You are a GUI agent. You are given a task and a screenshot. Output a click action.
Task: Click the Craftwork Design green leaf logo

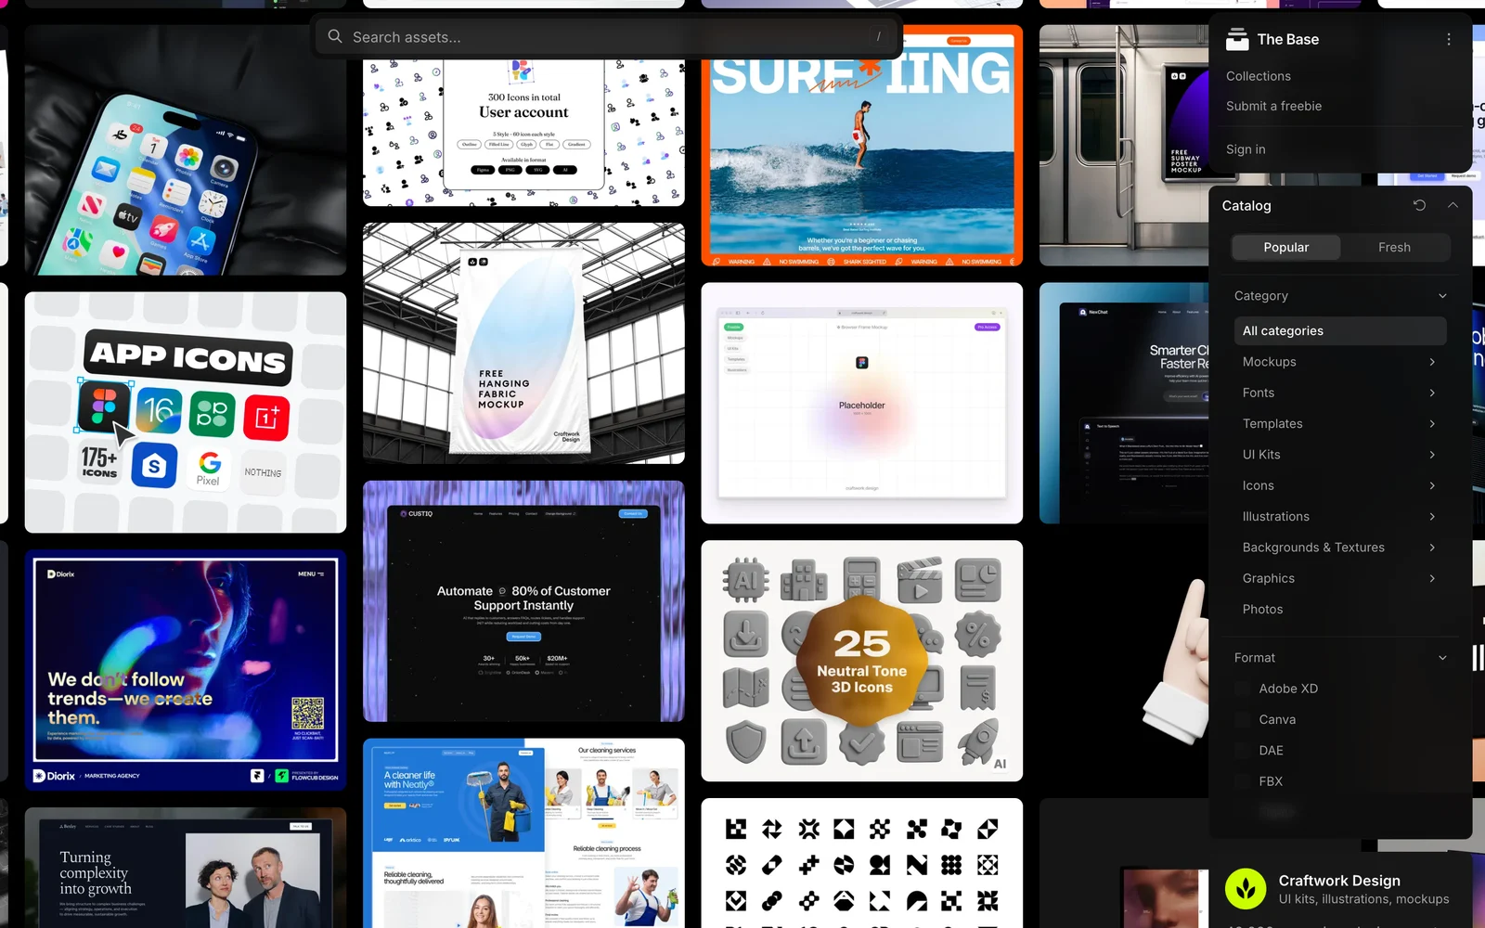point(1246,889)
